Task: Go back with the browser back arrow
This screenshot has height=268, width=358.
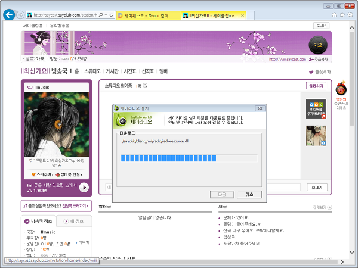Action: tap(9, 15)
